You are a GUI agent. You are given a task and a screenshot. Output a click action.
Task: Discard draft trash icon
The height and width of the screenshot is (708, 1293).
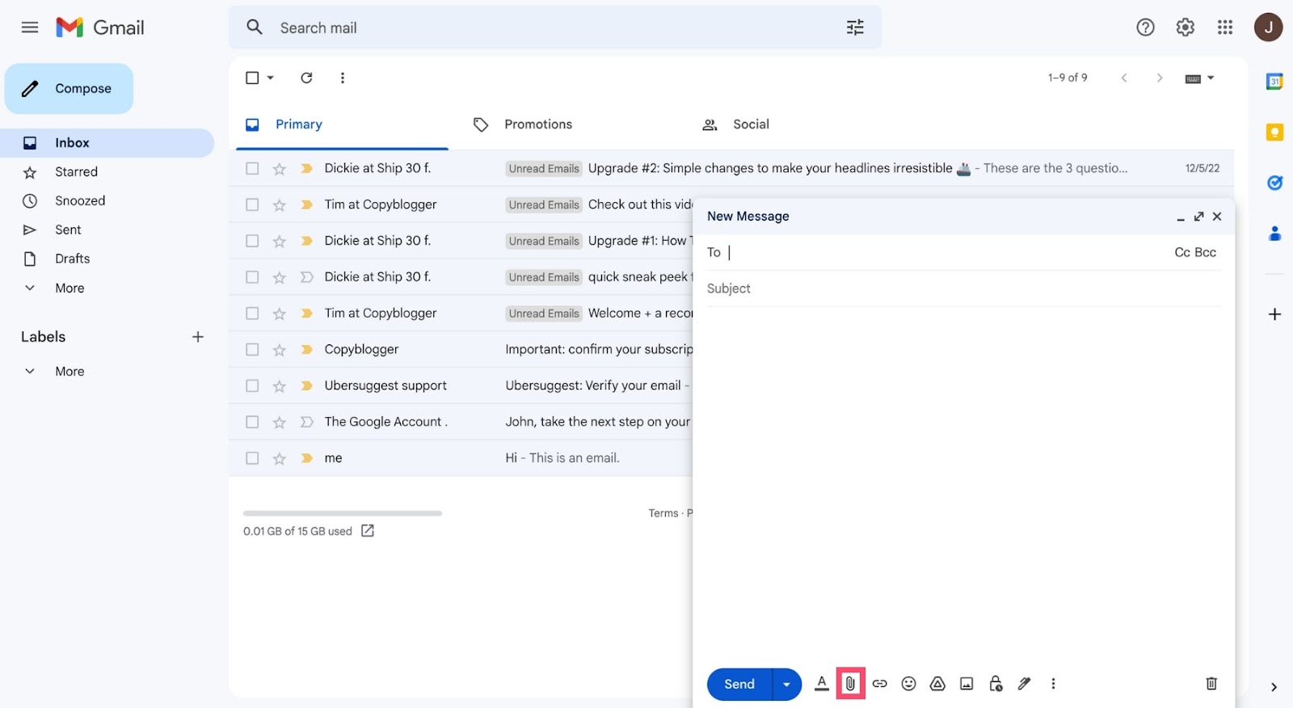coord(1211,684)
